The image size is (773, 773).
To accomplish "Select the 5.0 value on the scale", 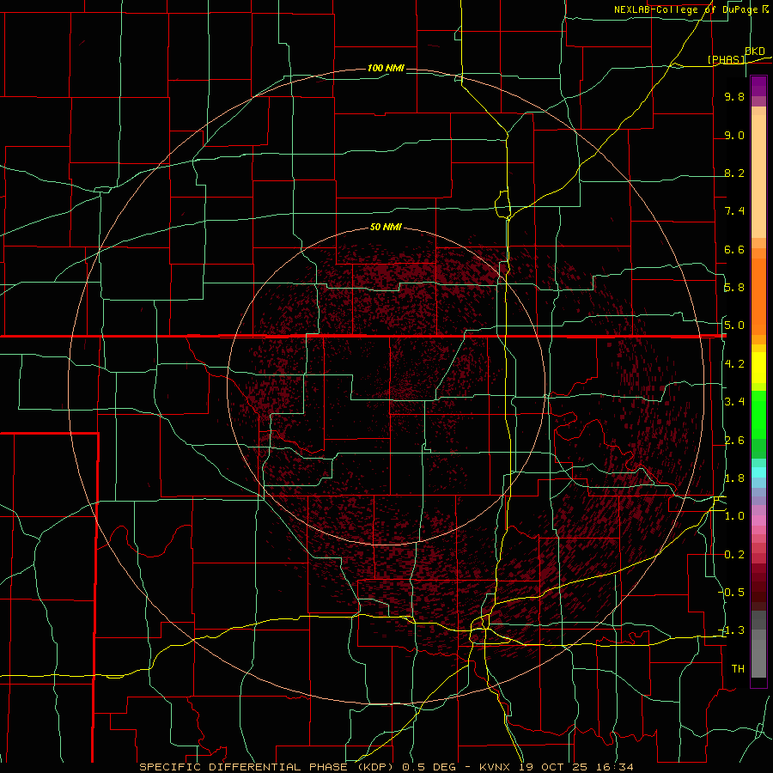I will tap(734, 326).
